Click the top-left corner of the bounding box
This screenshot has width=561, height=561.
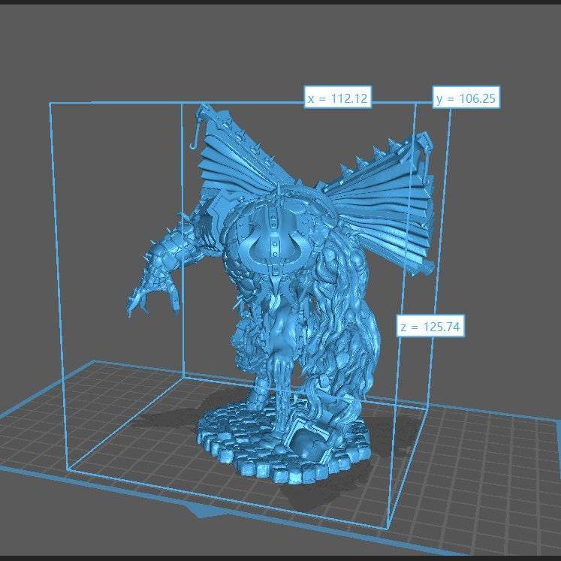(x=50, y=104)
